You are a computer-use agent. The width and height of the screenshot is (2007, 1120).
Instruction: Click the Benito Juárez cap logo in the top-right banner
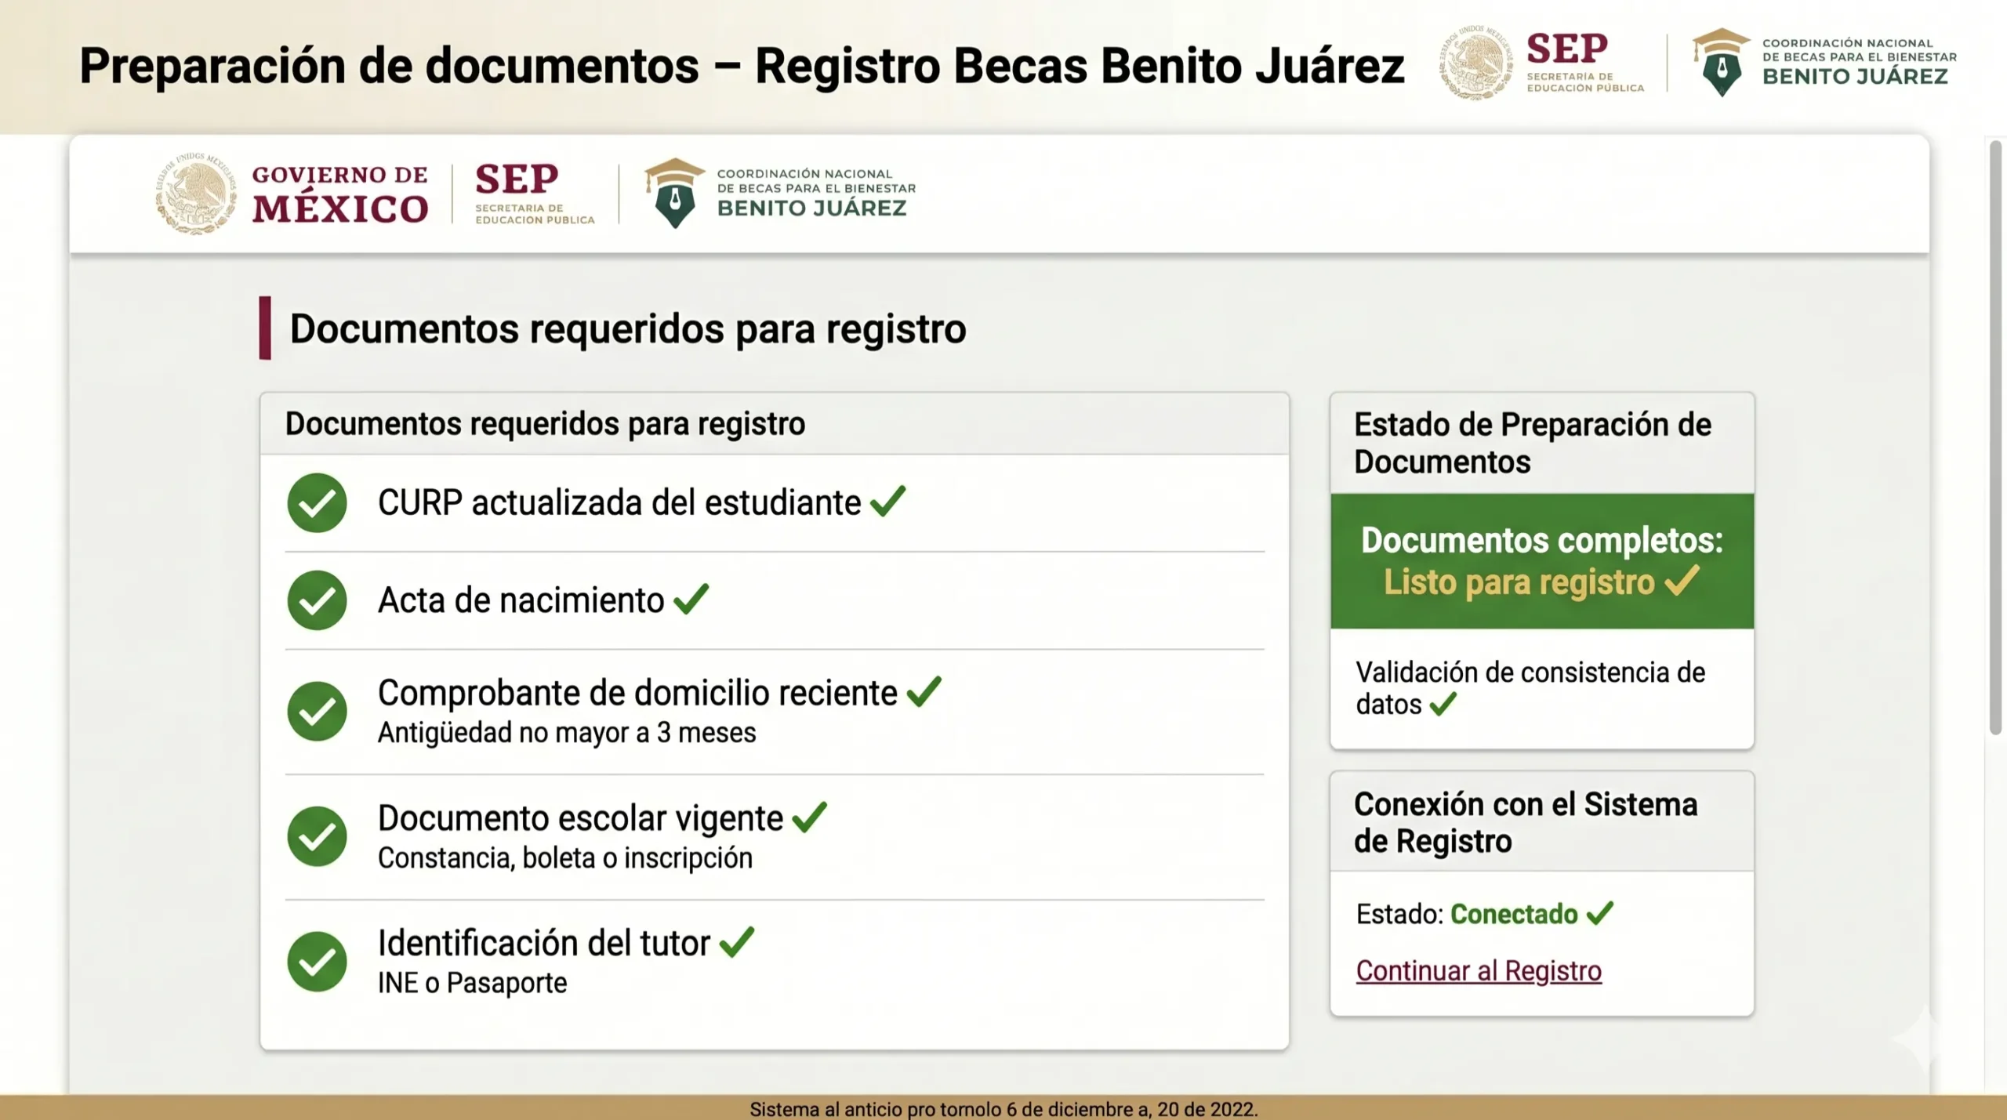tap(1721, 63)
